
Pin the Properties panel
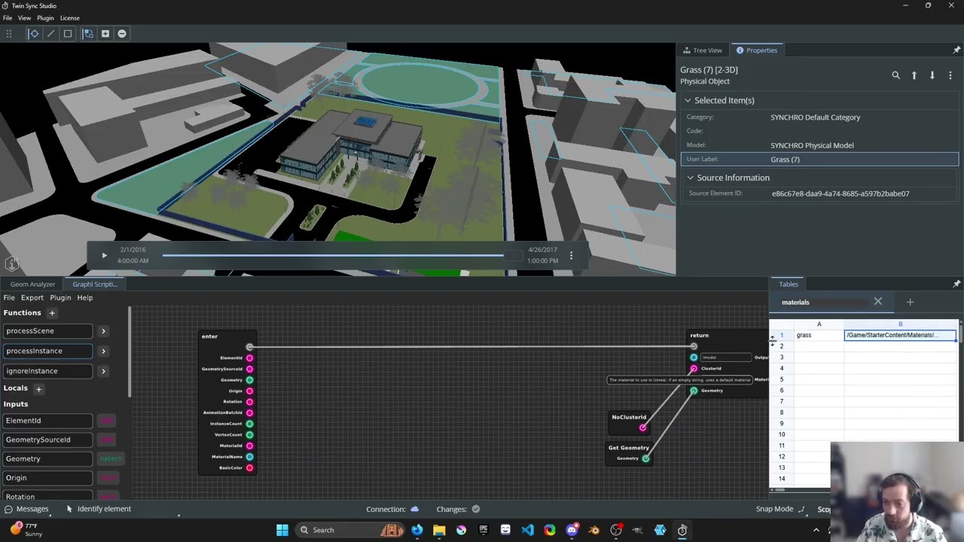[x=956, y=50]
